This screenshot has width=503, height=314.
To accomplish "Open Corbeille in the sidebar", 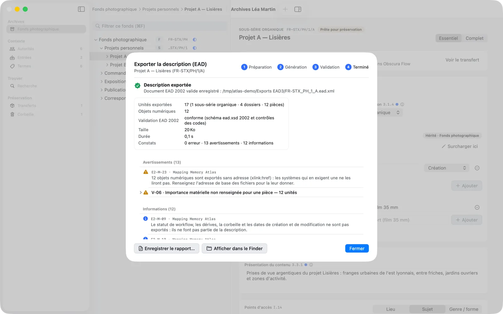I will point(46,114).
